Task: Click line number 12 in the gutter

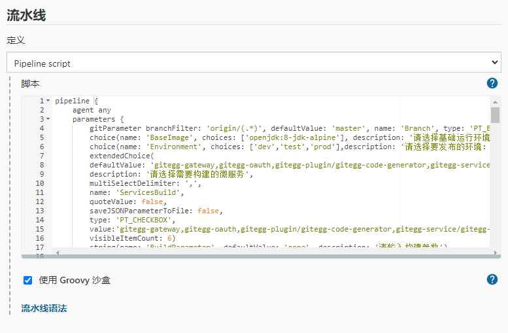Action: tap(39, 202)
